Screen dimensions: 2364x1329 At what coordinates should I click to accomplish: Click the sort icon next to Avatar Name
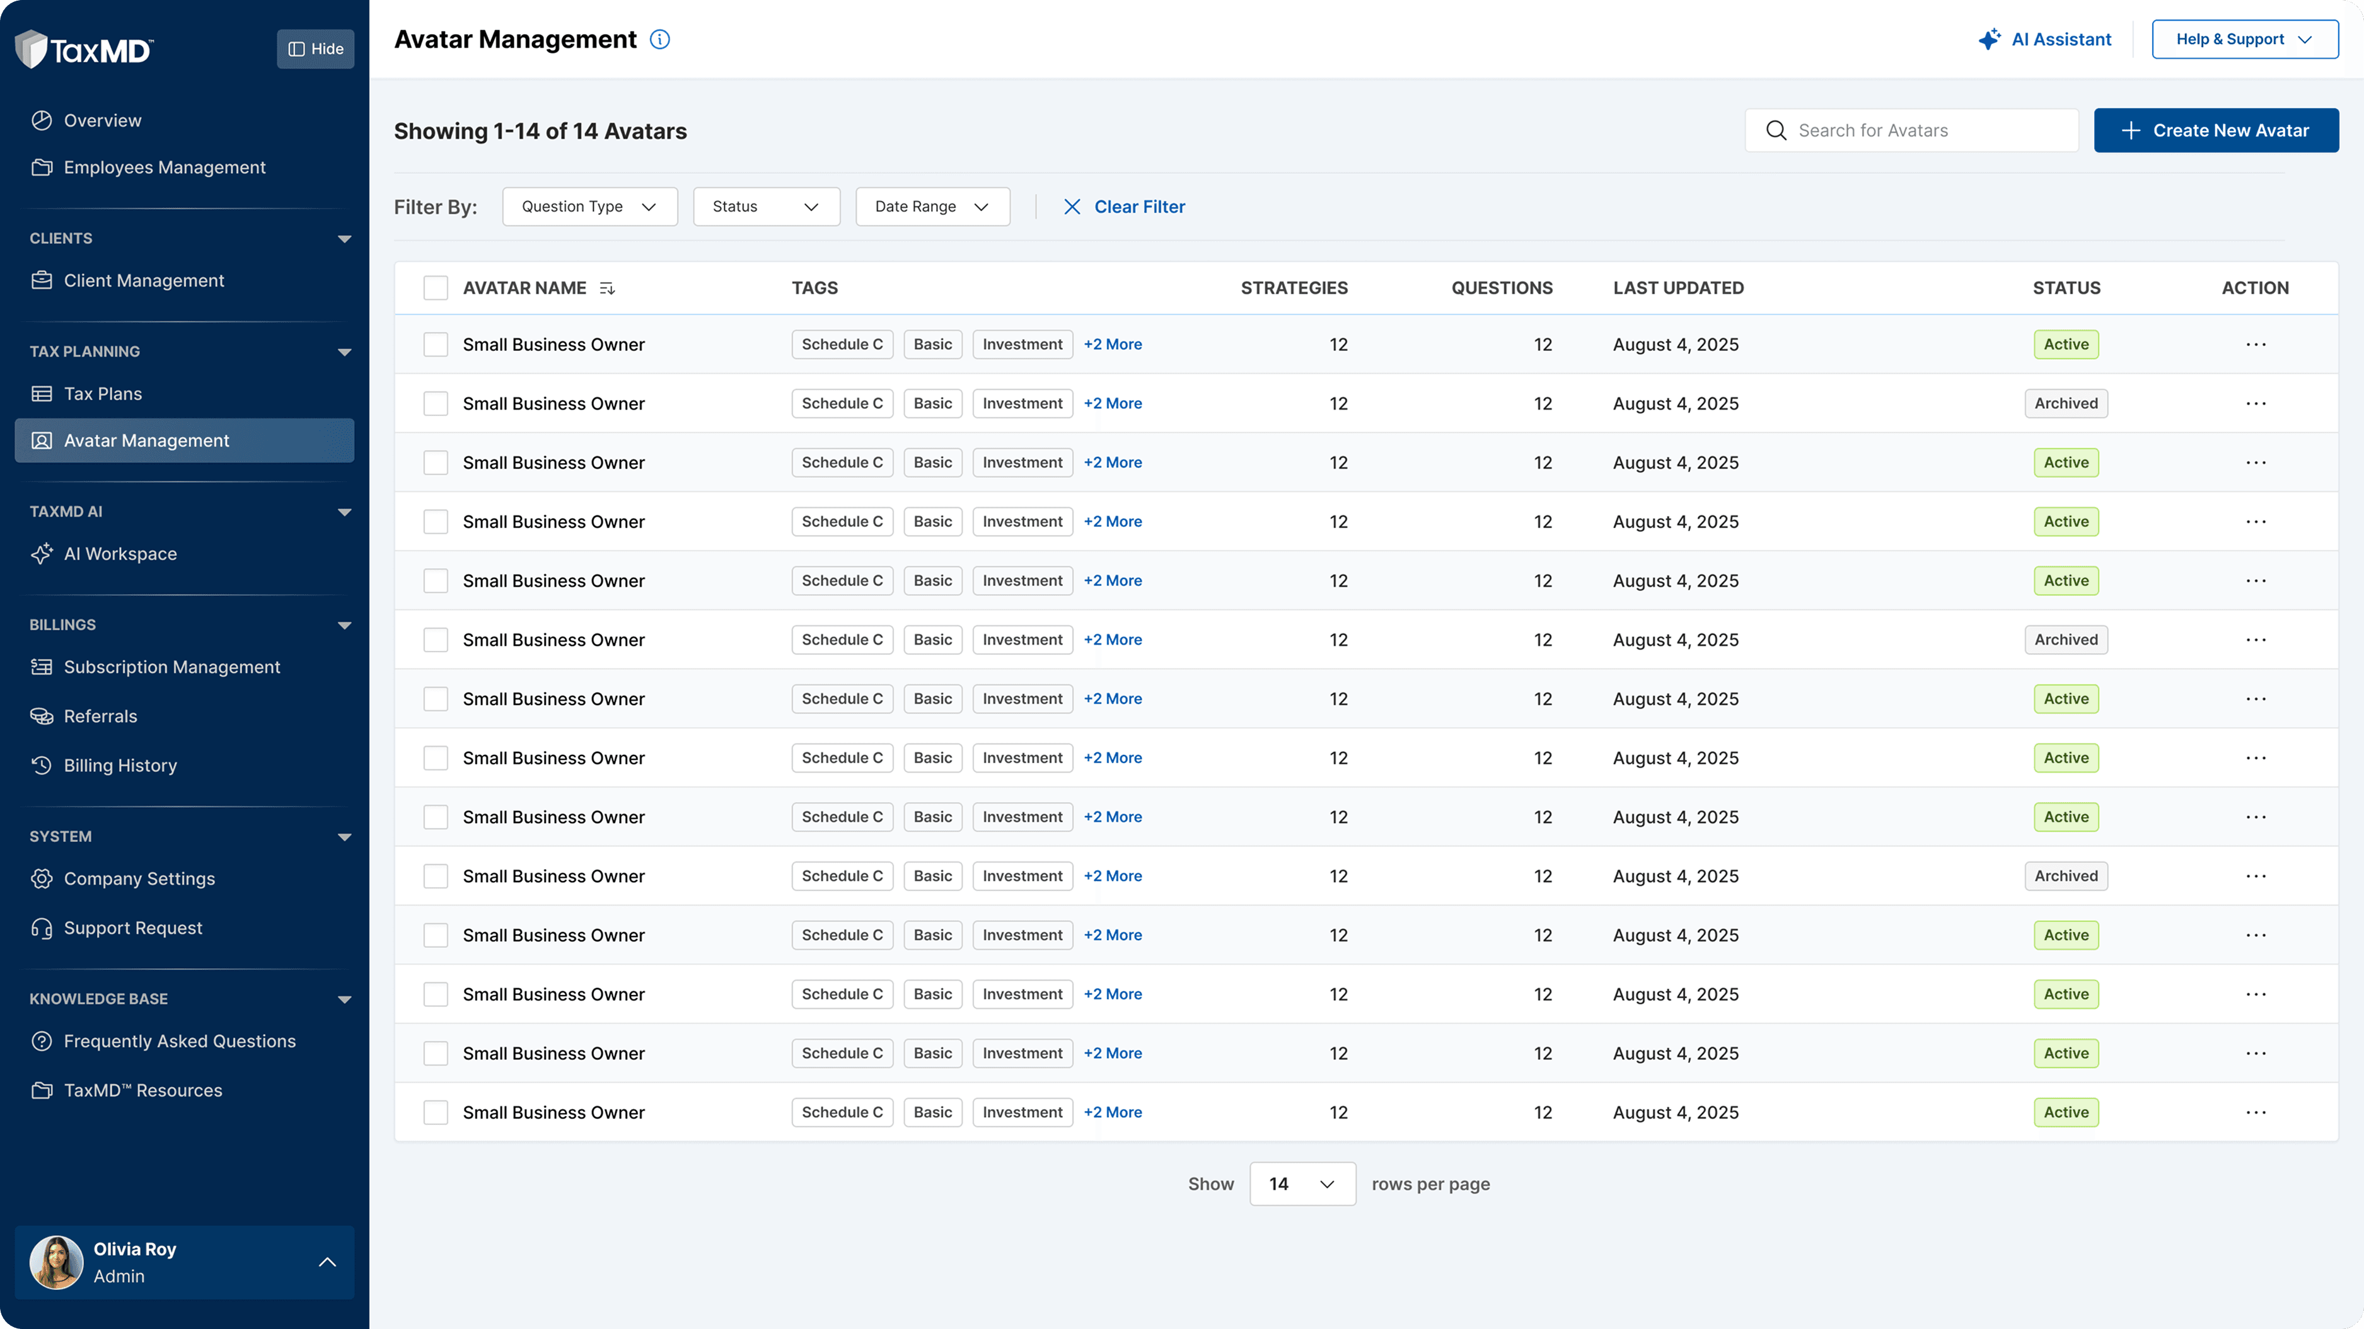pyautogui.click(x=606, y=289)
